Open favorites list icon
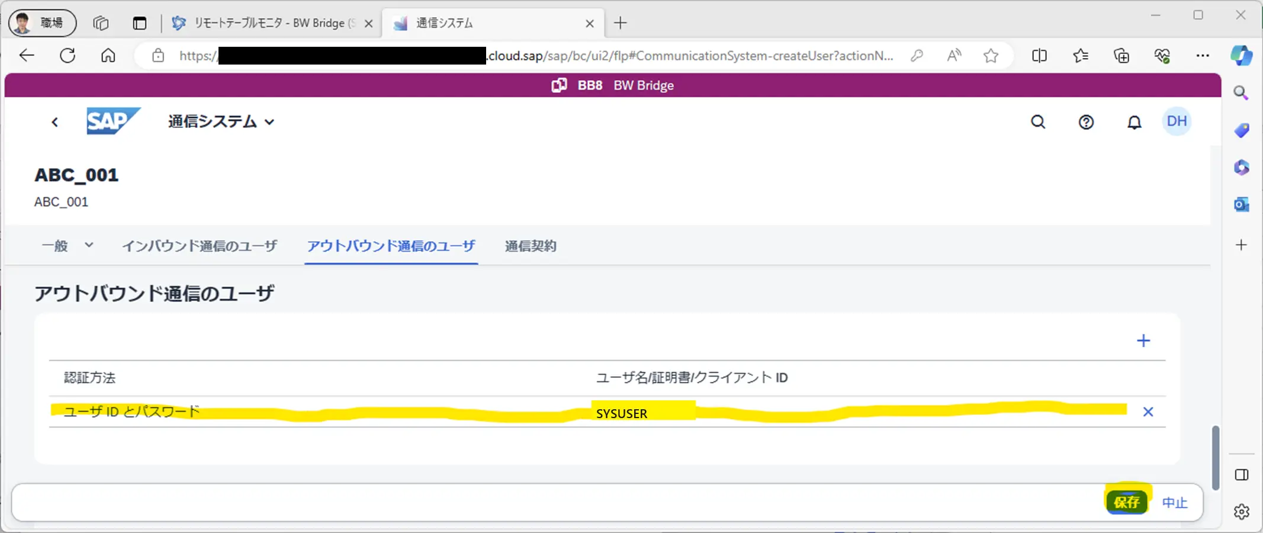The width and height of the screenshot is (1263, 533). (1080, 56)
